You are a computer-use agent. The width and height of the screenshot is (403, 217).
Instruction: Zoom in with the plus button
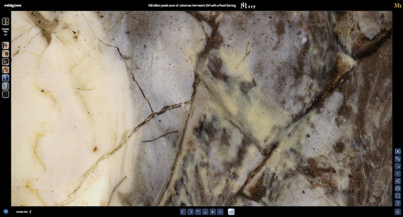point(213,212)
